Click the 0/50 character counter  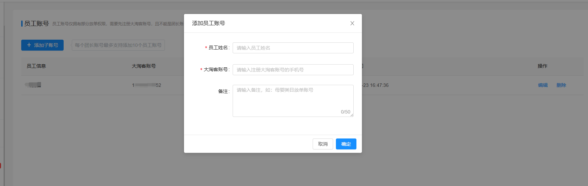tap(345, 112)
